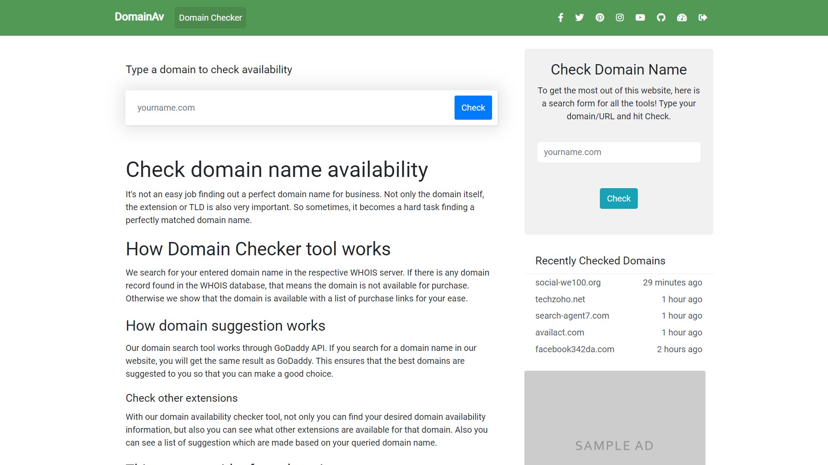Open the Facebook icon link
828x465 pixels.
[x=560, y=18]
